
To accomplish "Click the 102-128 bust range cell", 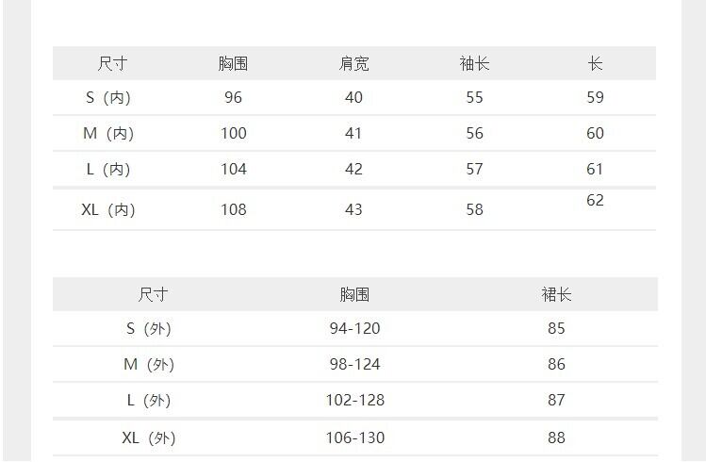I will click(x=354, y=400).
